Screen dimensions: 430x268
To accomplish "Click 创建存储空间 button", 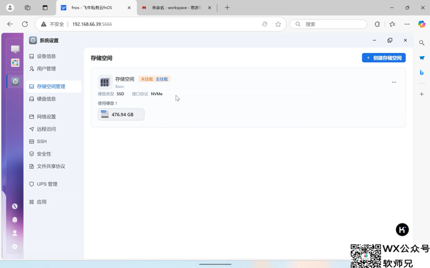I will click(384, 58).
